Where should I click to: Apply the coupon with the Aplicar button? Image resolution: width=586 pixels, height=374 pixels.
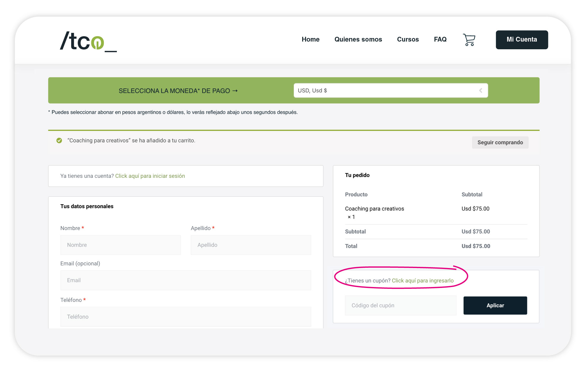click(495, 305)
